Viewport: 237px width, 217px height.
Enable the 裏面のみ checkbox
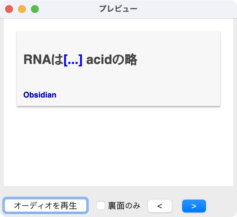101,205
